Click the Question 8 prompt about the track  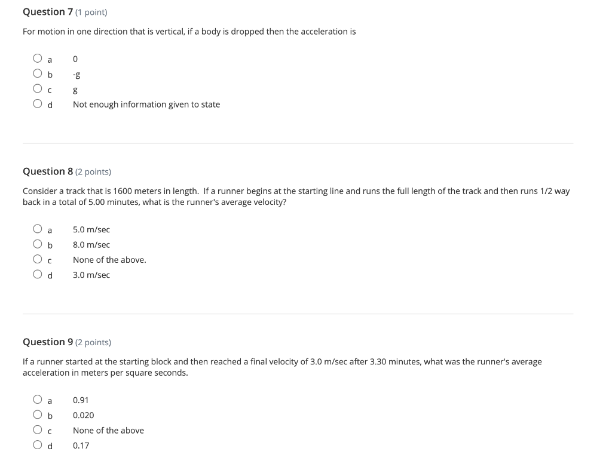point(296,196)
